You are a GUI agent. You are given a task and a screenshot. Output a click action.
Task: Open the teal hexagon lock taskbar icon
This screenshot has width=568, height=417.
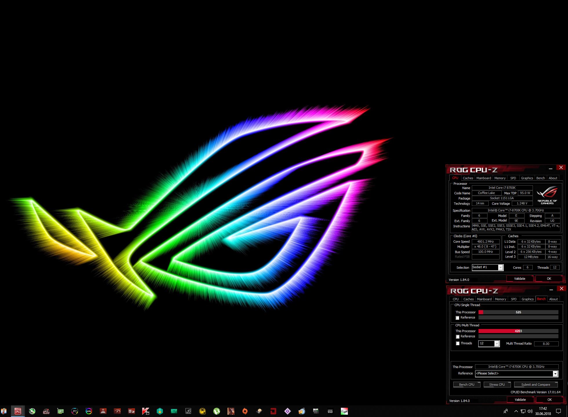point(160,411)
